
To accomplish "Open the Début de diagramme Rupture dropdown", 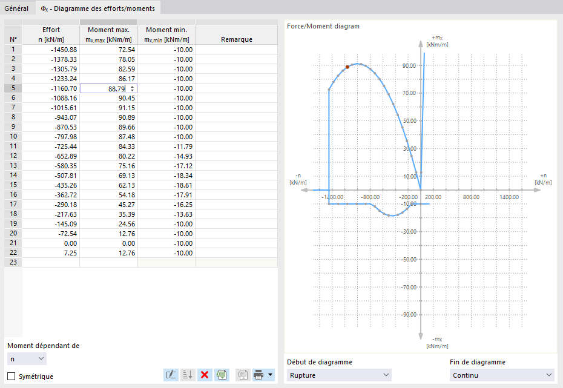I will point(339,375).
